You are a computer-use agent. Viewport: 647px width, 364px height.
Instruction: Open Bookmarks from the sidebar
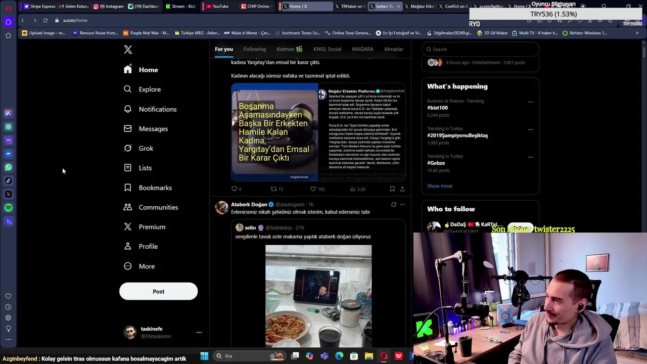coord(148,188)
